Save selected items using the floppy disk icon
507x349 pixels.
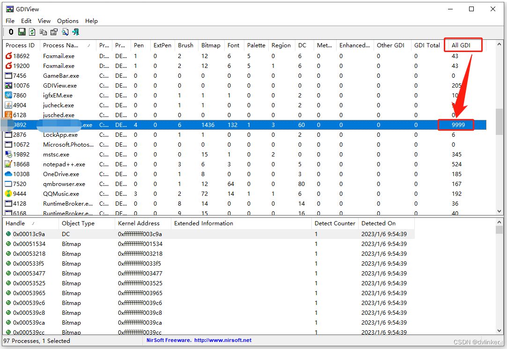[x=22, y=32]
